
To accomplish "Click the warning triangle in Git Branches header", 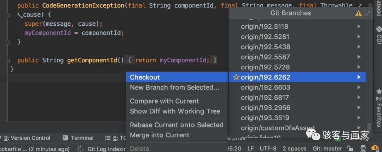I will tap(358, 13).
